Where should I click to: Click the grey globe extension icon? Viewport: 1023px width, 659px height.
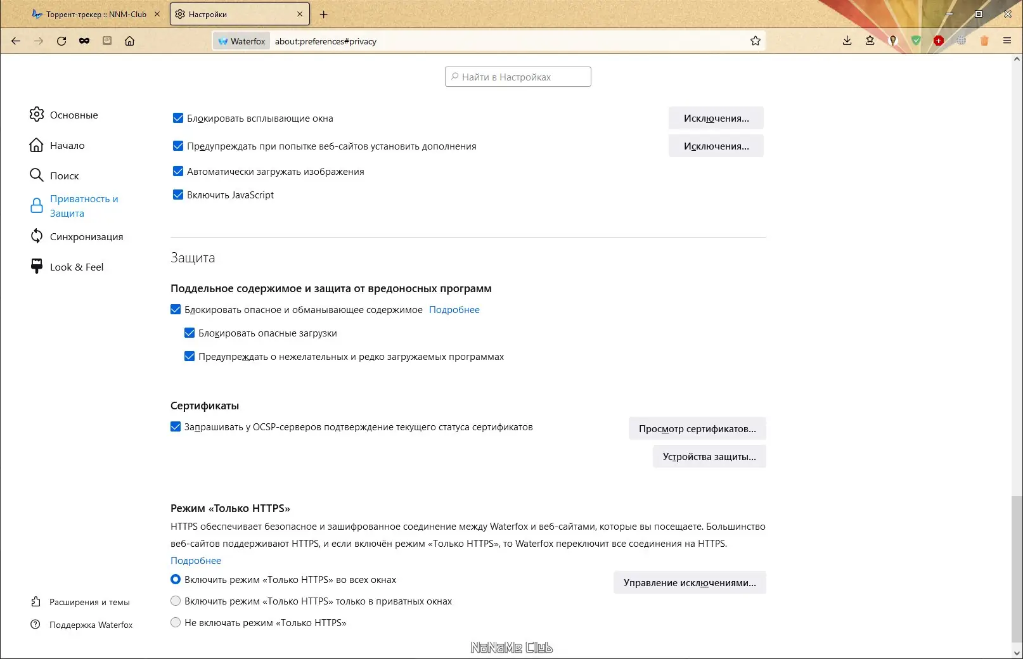[x=962, y=41]
